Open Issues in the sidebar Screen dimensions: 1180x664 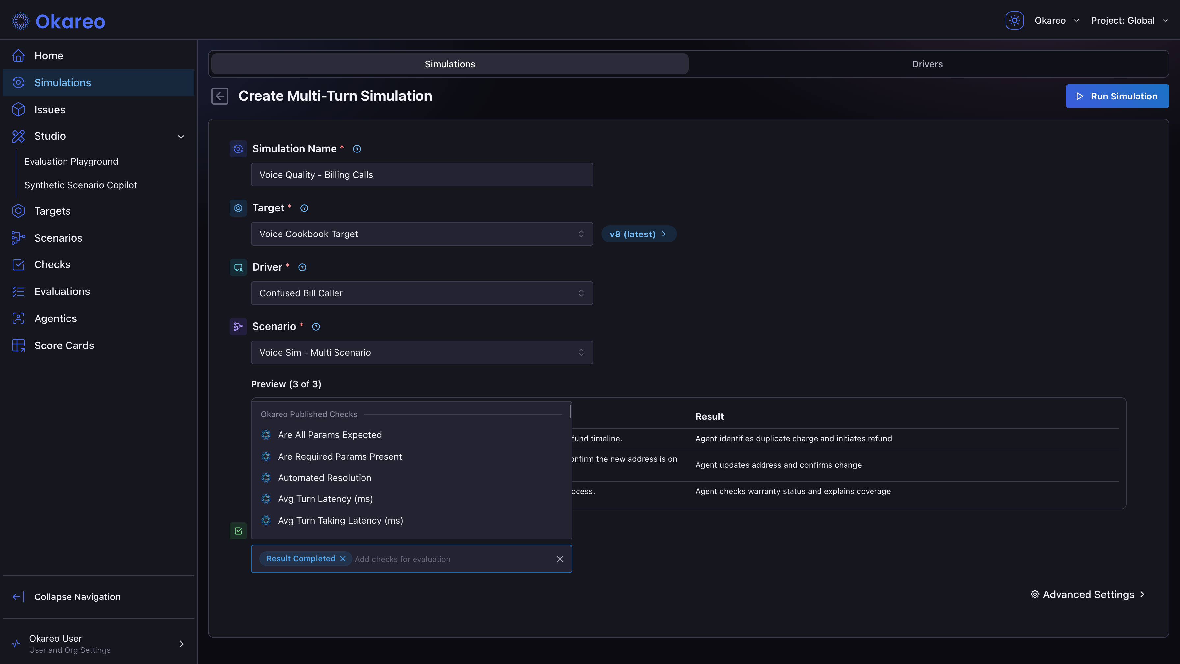[98, 110]
